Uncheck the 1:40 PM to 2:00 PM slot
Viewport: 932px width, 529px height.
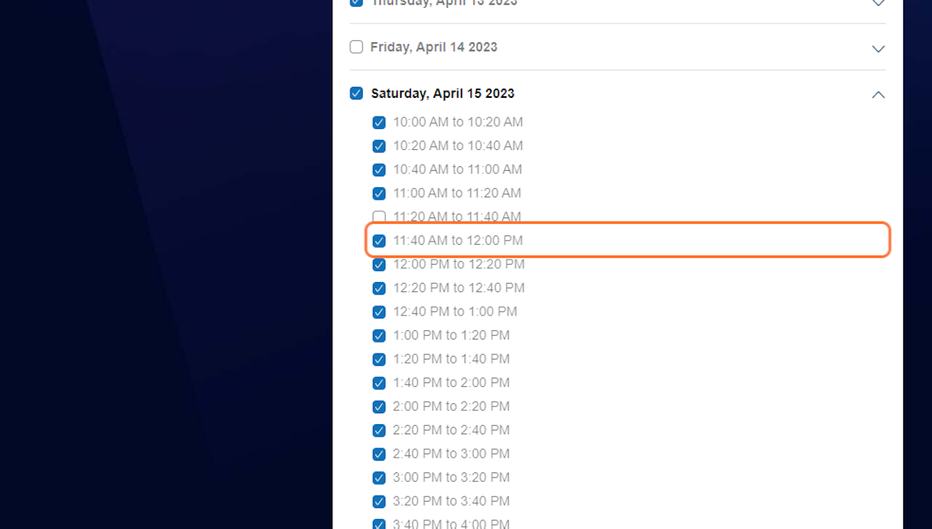(379, 382)
